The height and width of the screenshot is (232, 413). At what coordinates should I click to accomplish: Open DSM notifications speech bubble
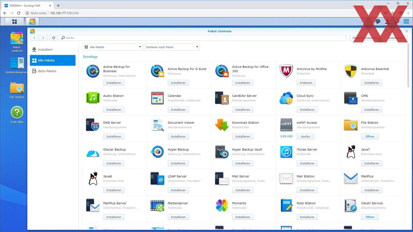pyautogui.click(x=378, y=22)
